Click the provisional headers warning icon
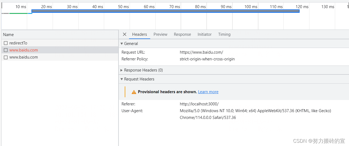349x146 pixels. 134,92
